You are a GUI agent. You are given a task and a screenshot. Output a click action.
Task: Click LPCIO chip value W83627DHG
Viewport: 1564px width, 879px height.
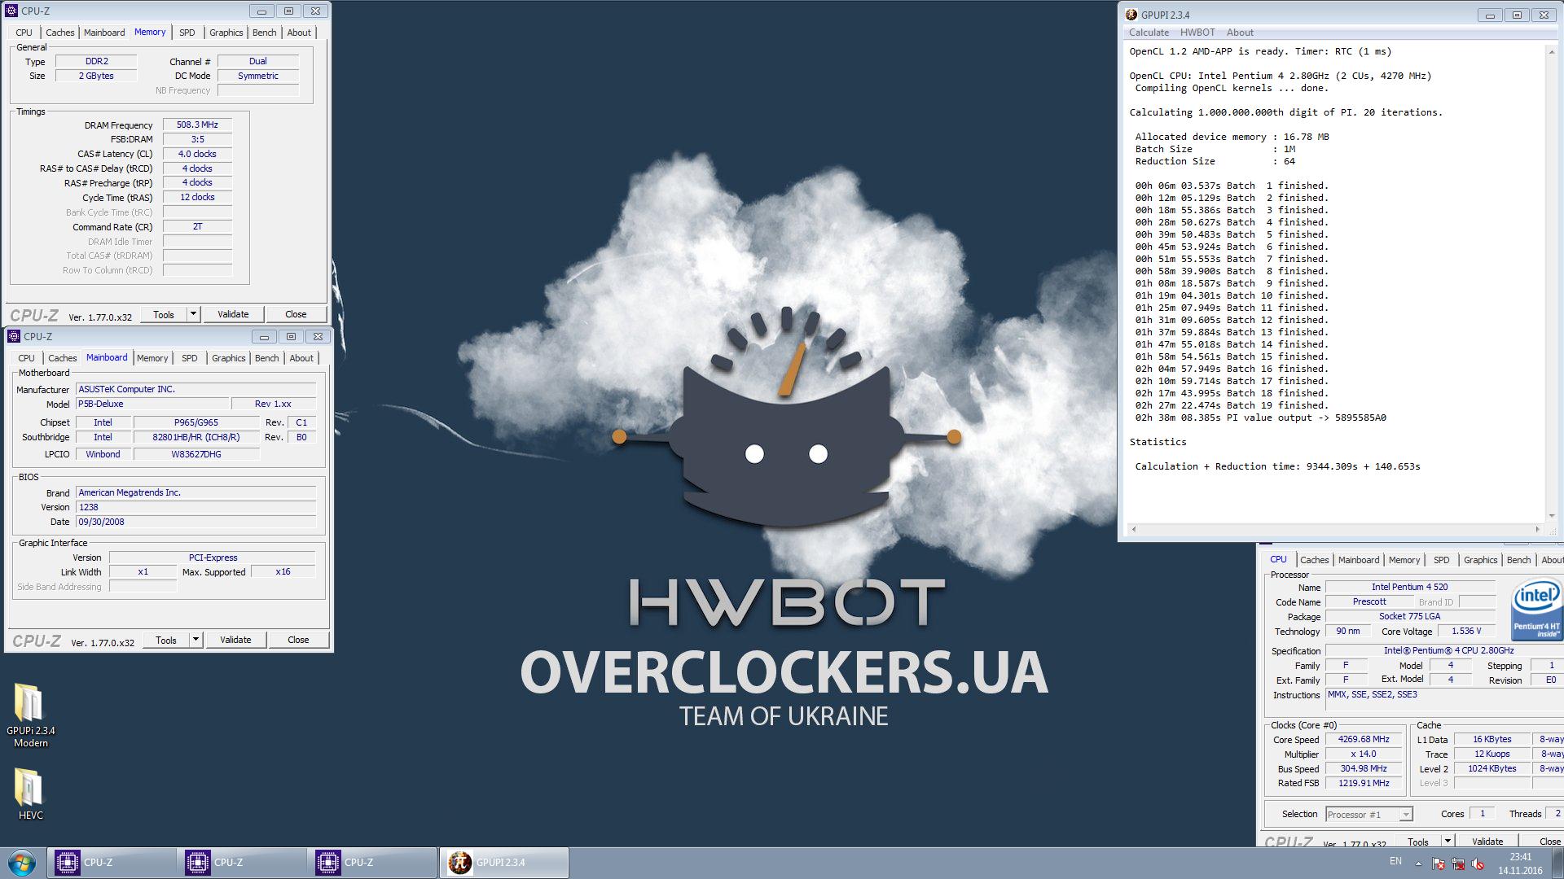click(x=196, y=454)
